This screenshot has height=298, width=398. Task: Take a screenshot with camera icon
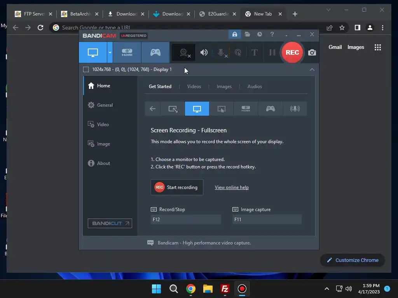point(312,52)
